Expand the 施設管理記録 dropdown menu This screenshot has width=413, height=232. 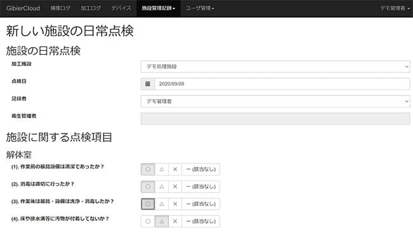point(158,8)
